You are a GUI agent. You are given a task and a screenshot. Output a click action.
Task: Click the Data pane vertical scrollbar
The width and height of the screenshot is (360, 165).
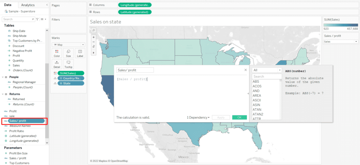47,101
